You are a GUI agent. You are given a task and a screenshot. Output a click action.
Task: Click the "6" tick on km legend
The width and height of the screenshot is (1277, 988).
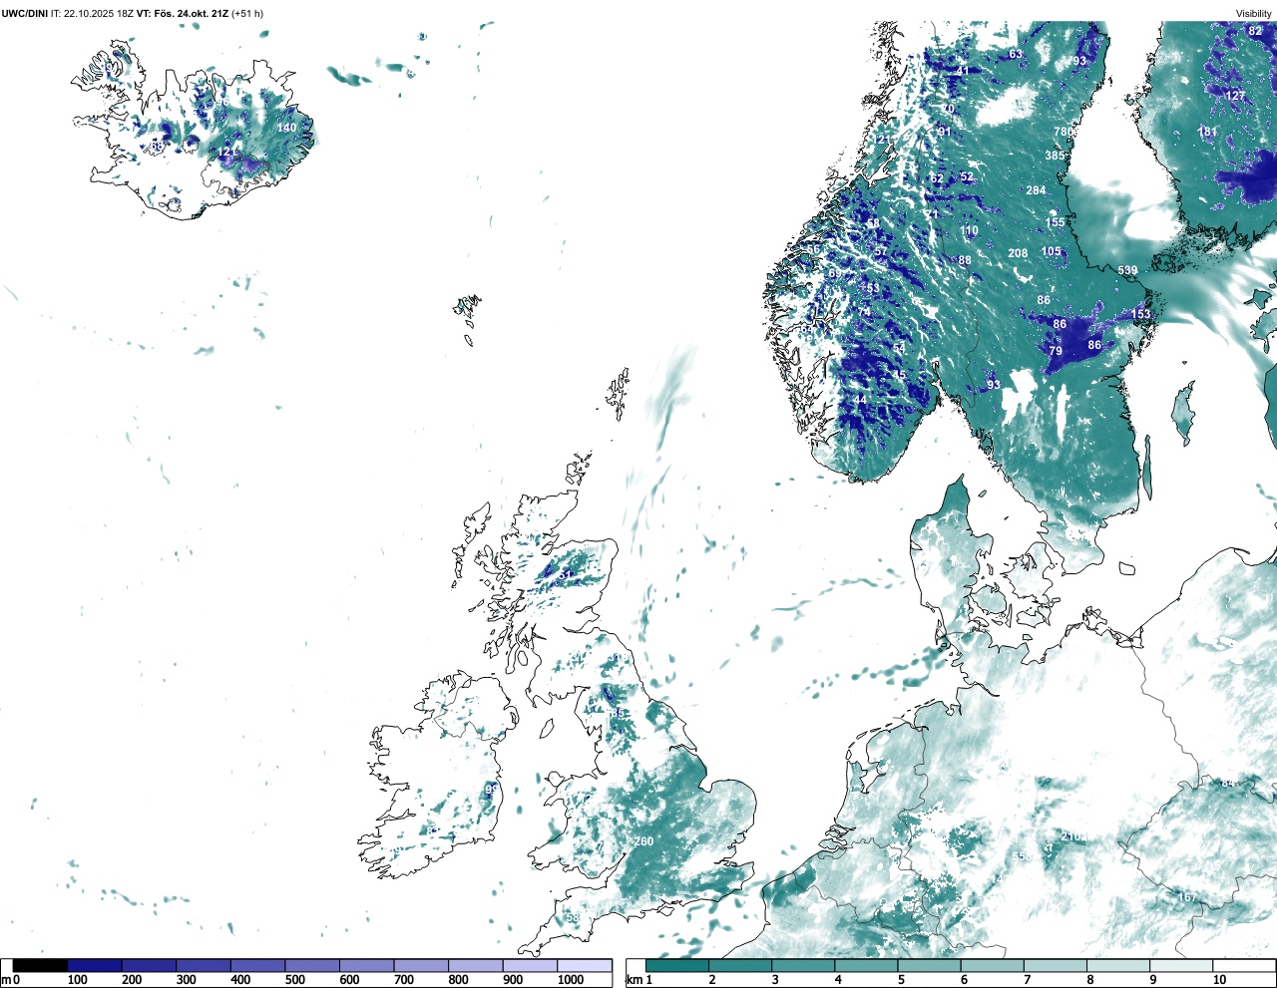[964, 980]
